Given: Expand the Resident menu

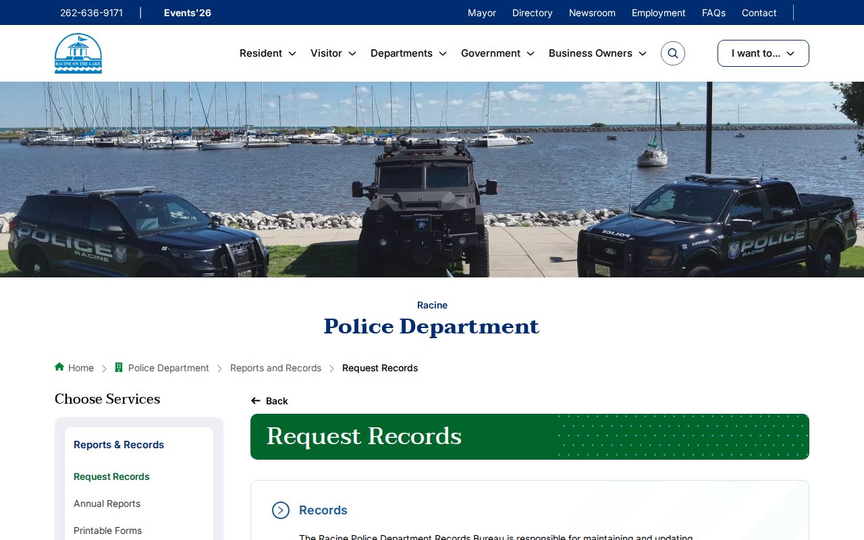Looking at the screenshot, I should (268, 53).
